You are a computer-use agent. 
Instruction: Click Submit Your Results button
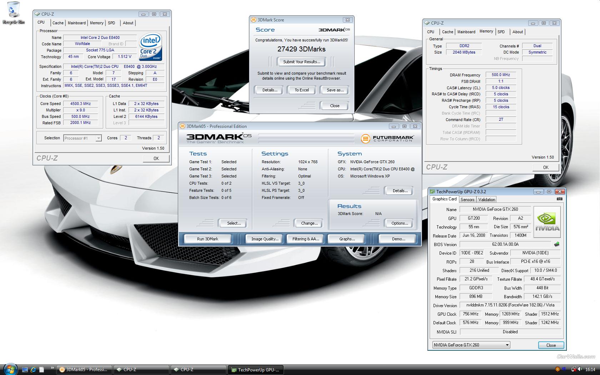pyautogui.click(x=302, y=62)
